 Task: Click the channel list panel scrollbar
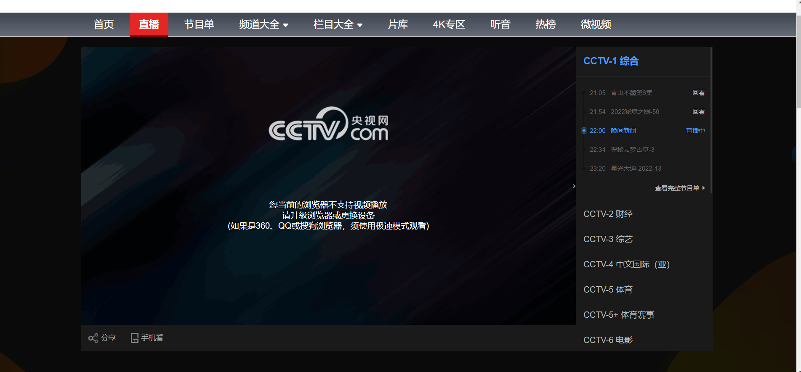(711, 120)
